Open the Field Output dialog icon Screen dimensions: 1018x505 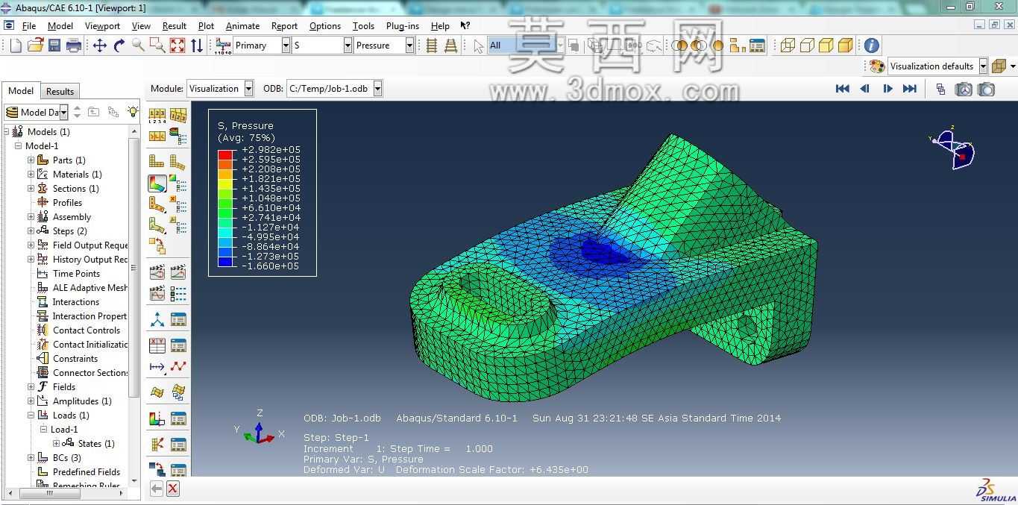(x=222, y=46)
